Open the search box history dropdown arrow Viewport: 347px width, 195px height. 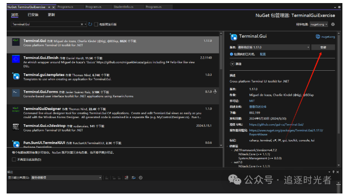85,24
